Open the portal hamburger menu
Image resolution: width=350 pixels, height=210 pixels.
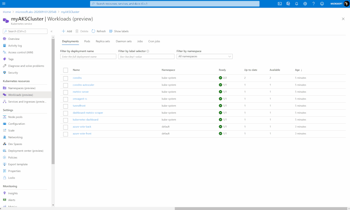click(4, 3)
